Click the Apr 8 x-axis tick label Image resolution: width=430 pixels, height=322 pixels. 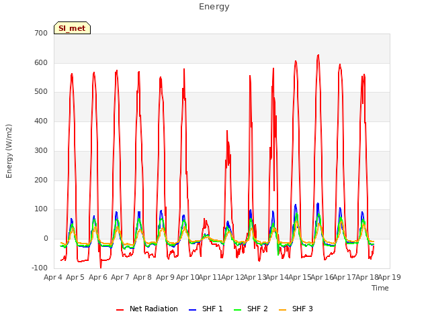(x=142, y=277)
